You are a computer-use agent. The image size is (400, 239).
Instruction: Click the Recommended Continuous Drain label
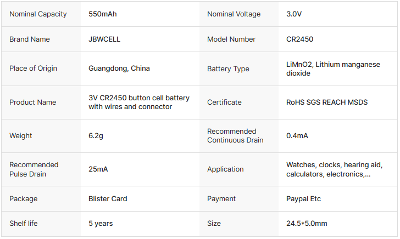coord(235,135)
